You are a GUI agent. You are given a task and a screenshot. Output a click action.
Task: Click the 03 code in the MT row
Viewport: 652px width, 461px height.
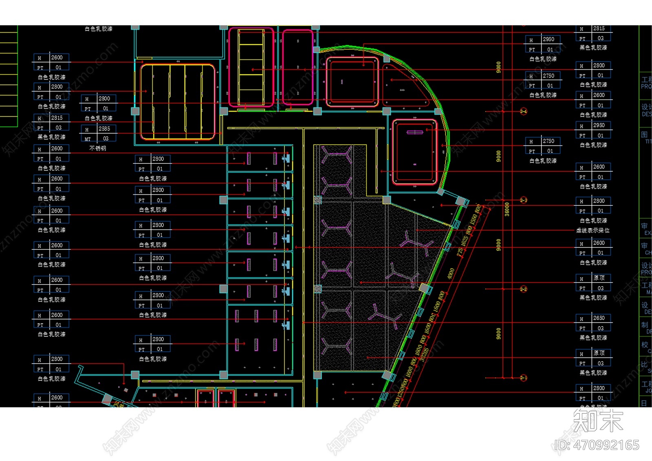point(106,139)
